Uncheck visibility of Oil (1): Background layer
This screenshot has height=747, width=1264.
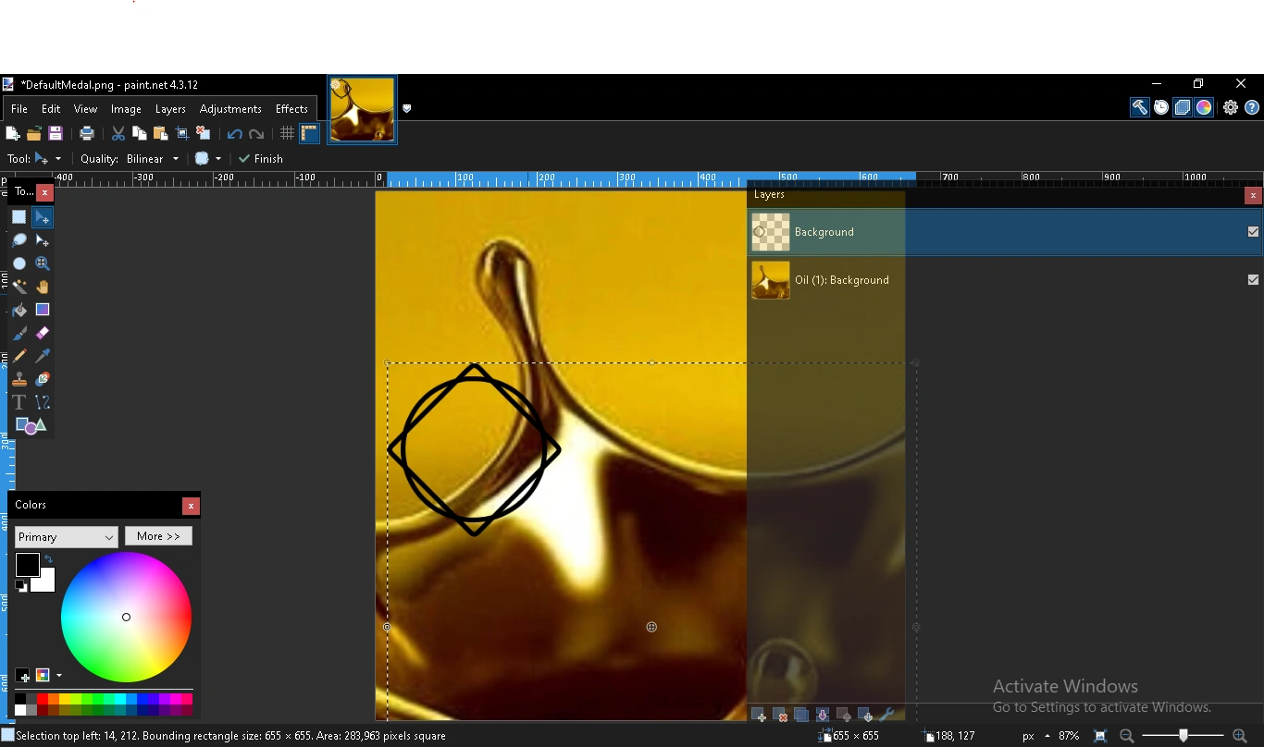1253,280
